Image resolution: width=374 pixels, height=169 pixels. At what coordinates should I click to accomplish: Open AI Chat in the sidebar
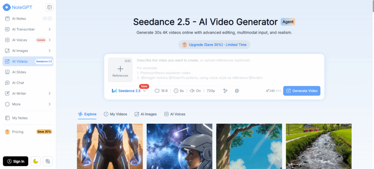click(28, 83)
